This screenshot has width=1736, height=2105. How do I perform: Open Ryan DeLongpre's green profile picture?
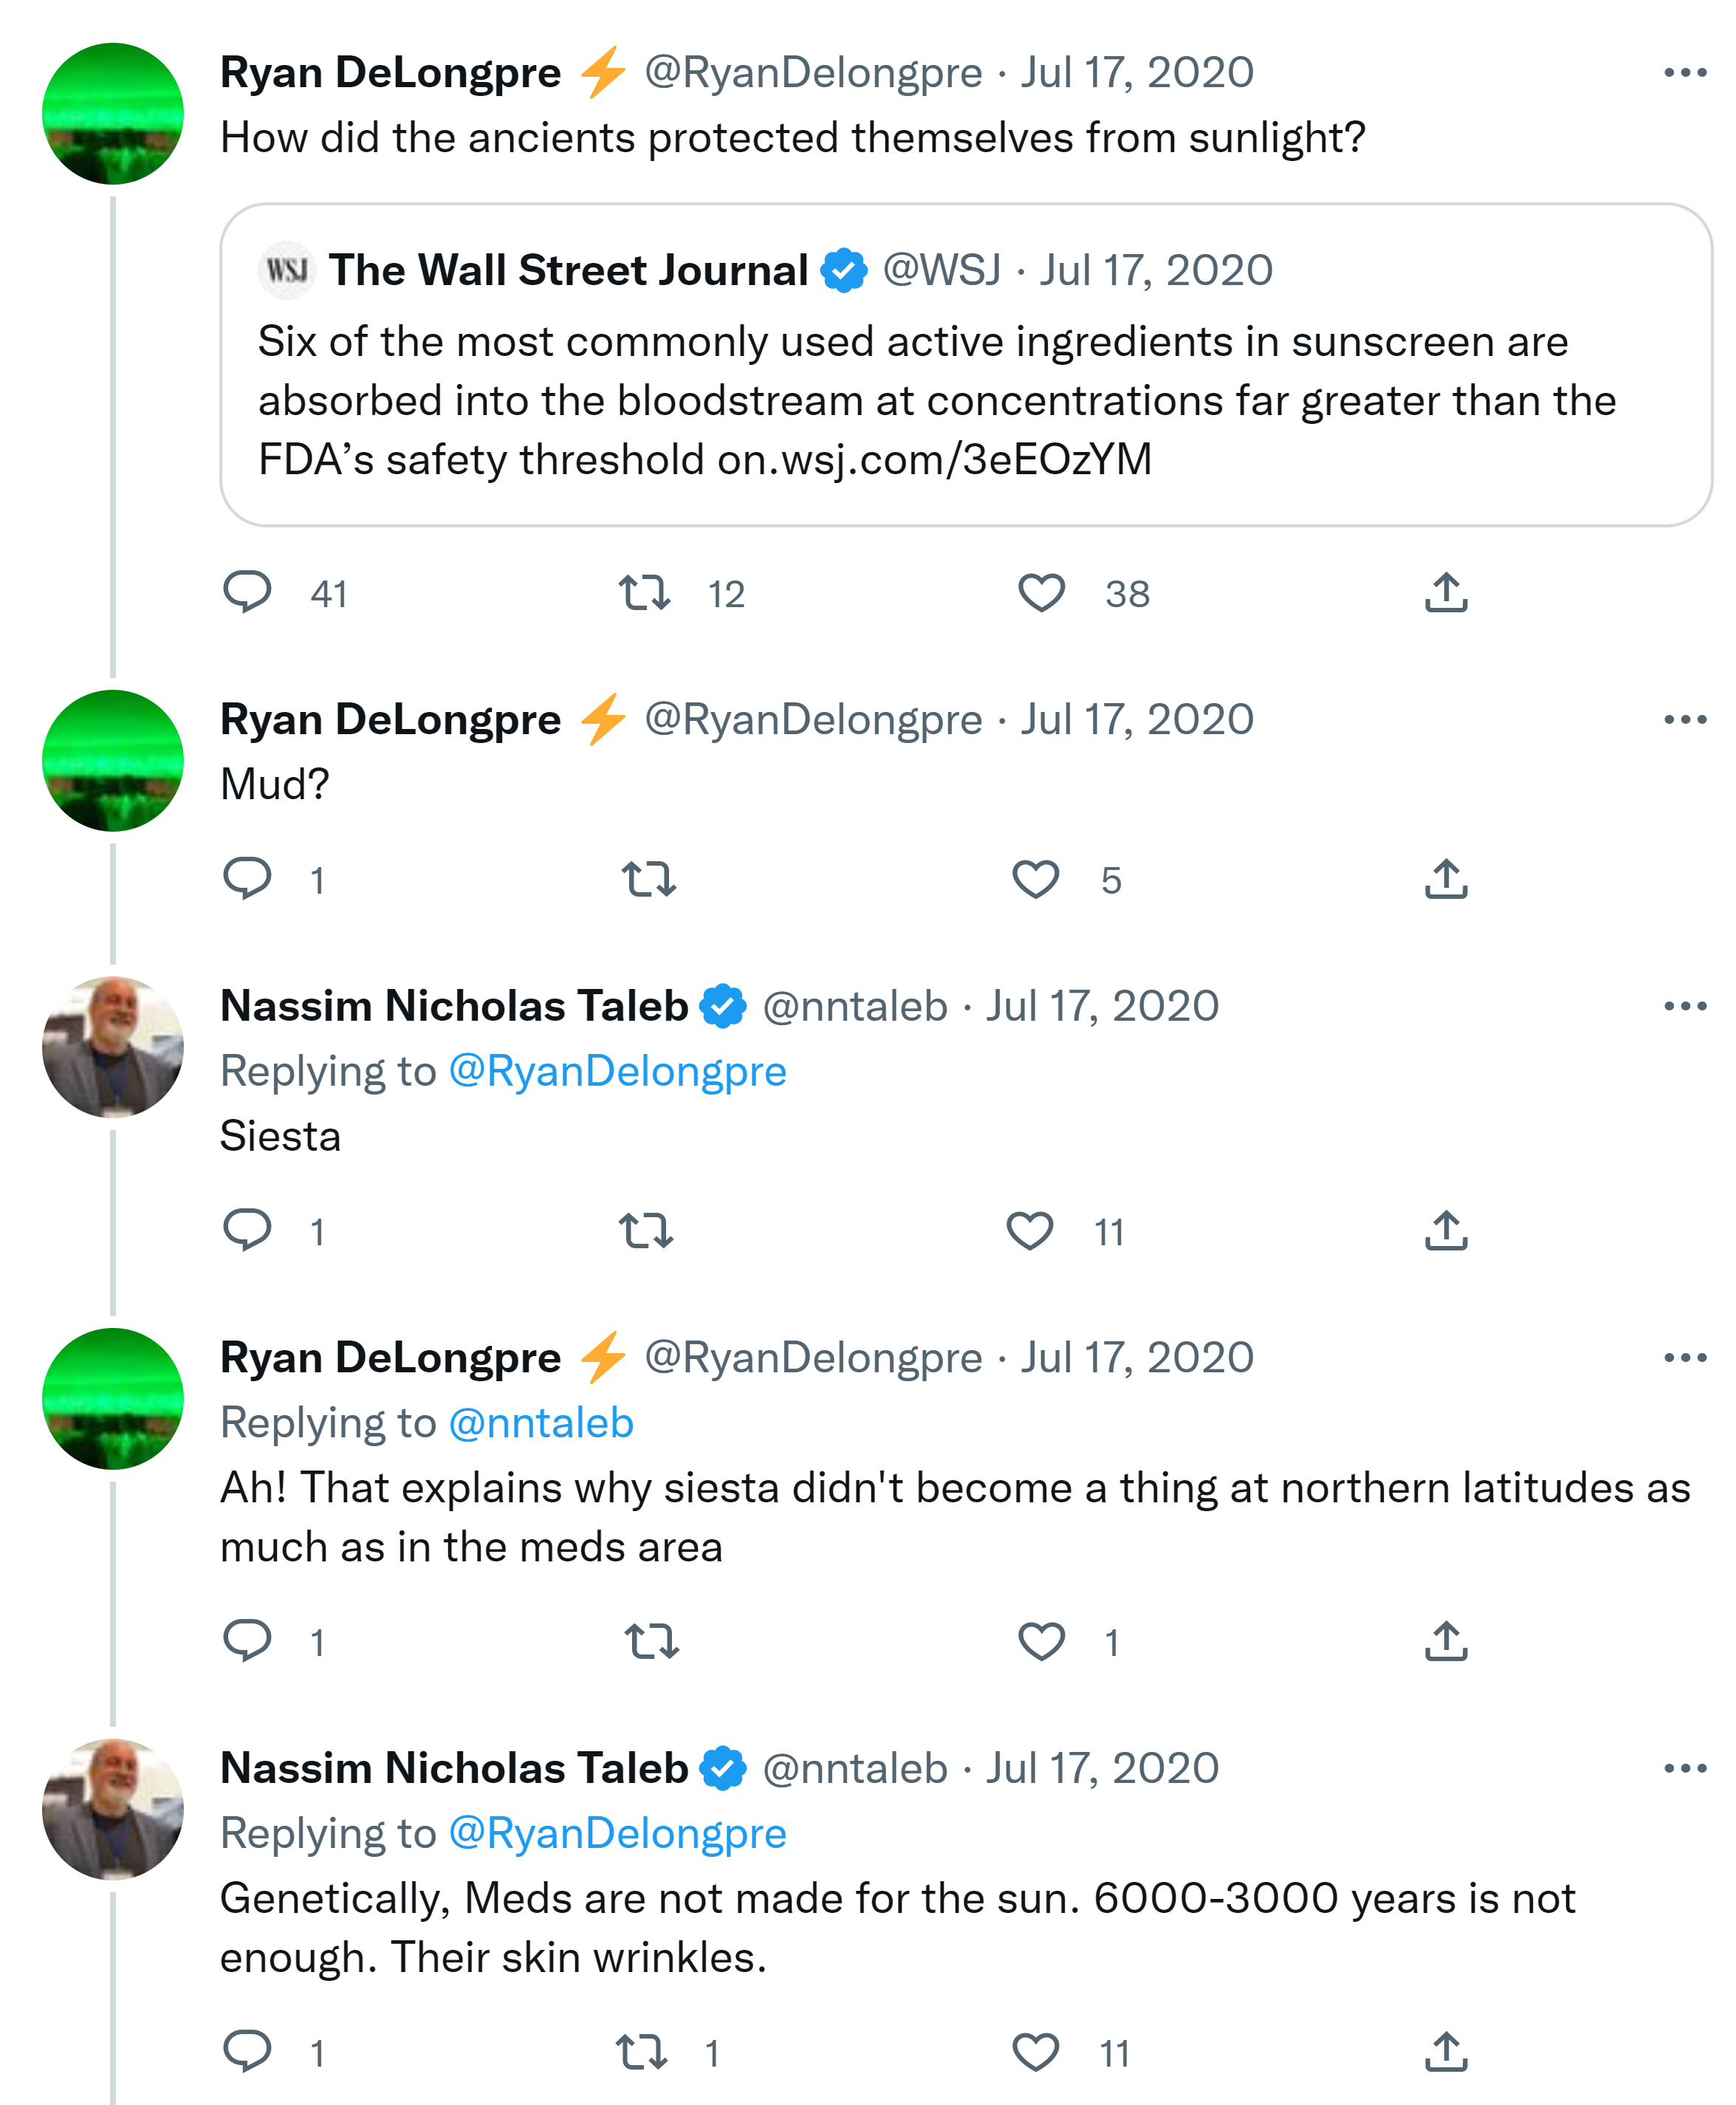point(113,113)
